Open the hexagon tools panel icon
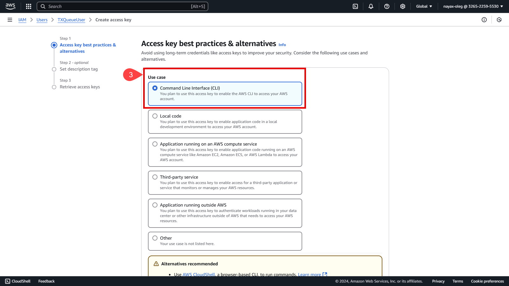 (499, 20)
